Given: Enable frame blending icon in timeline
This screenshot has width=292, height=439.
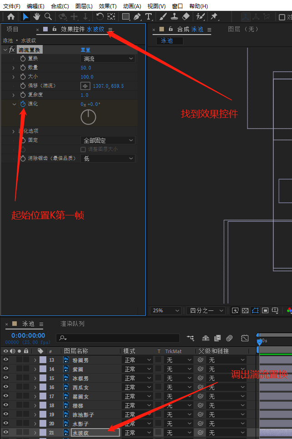Looking at the screenshot, I should pos(218,338).
